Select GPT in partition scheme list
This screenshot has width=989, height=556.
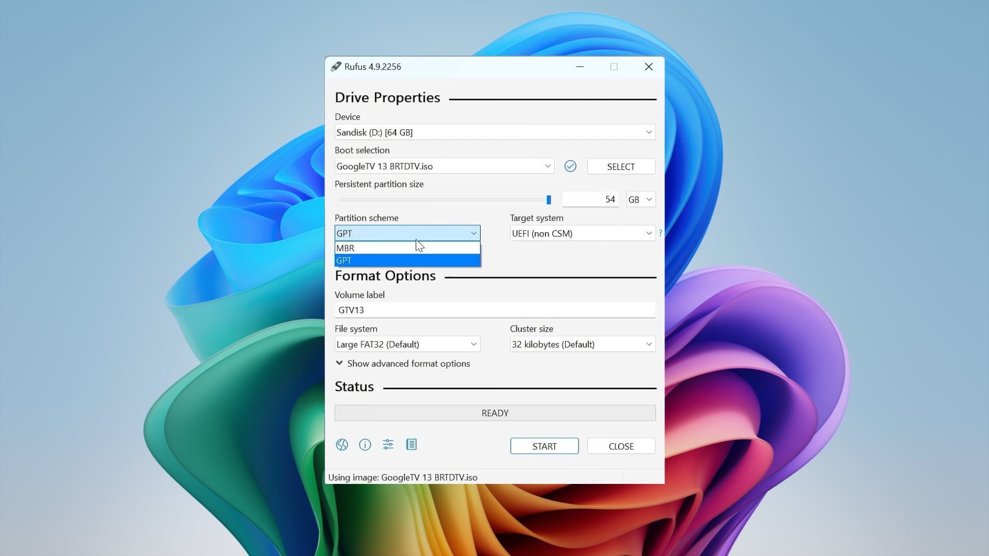tap(407, 260)
